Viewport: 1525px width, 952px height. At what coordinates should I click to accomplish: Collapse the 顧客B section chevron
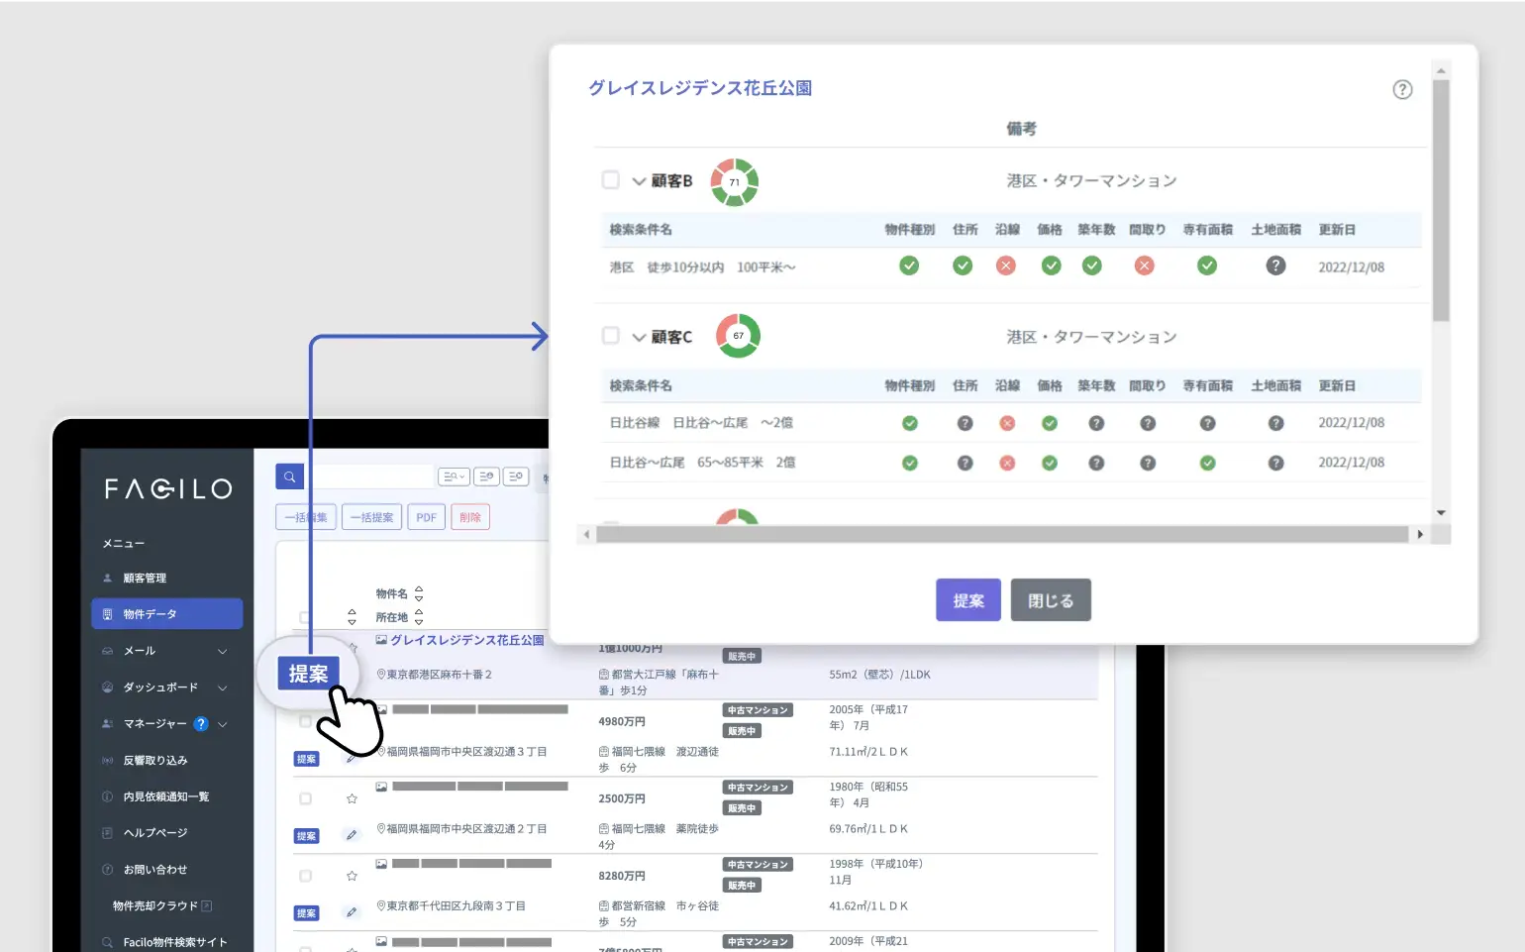click(x=639, y=181)
